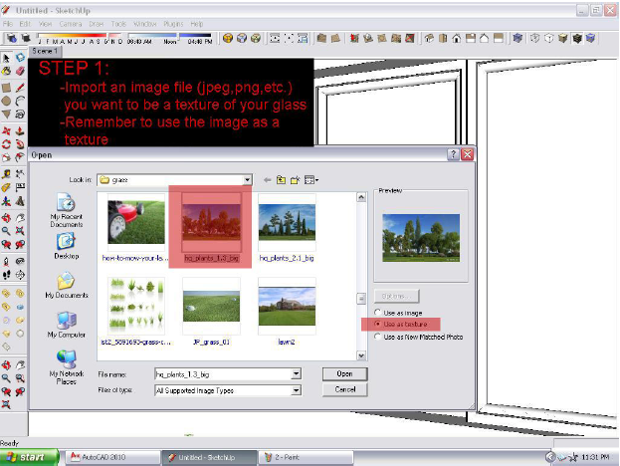Screen dimensions: 620x466
Task: Go back using the green arrow icon
Action: (x=267, y=179)
